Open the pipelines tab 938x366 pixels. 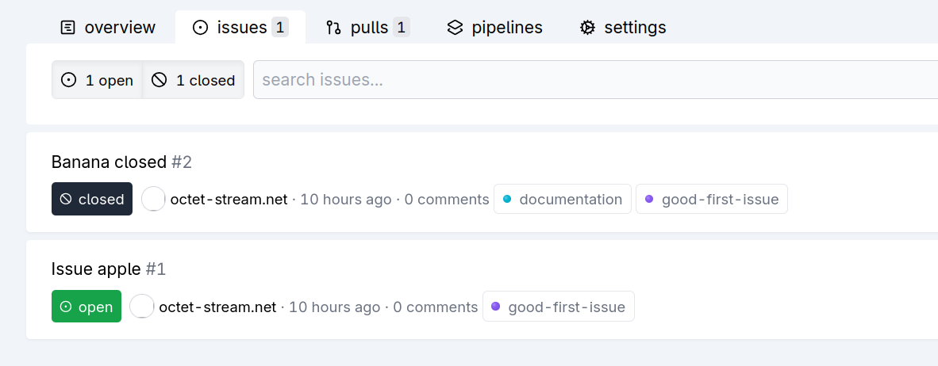494,28
